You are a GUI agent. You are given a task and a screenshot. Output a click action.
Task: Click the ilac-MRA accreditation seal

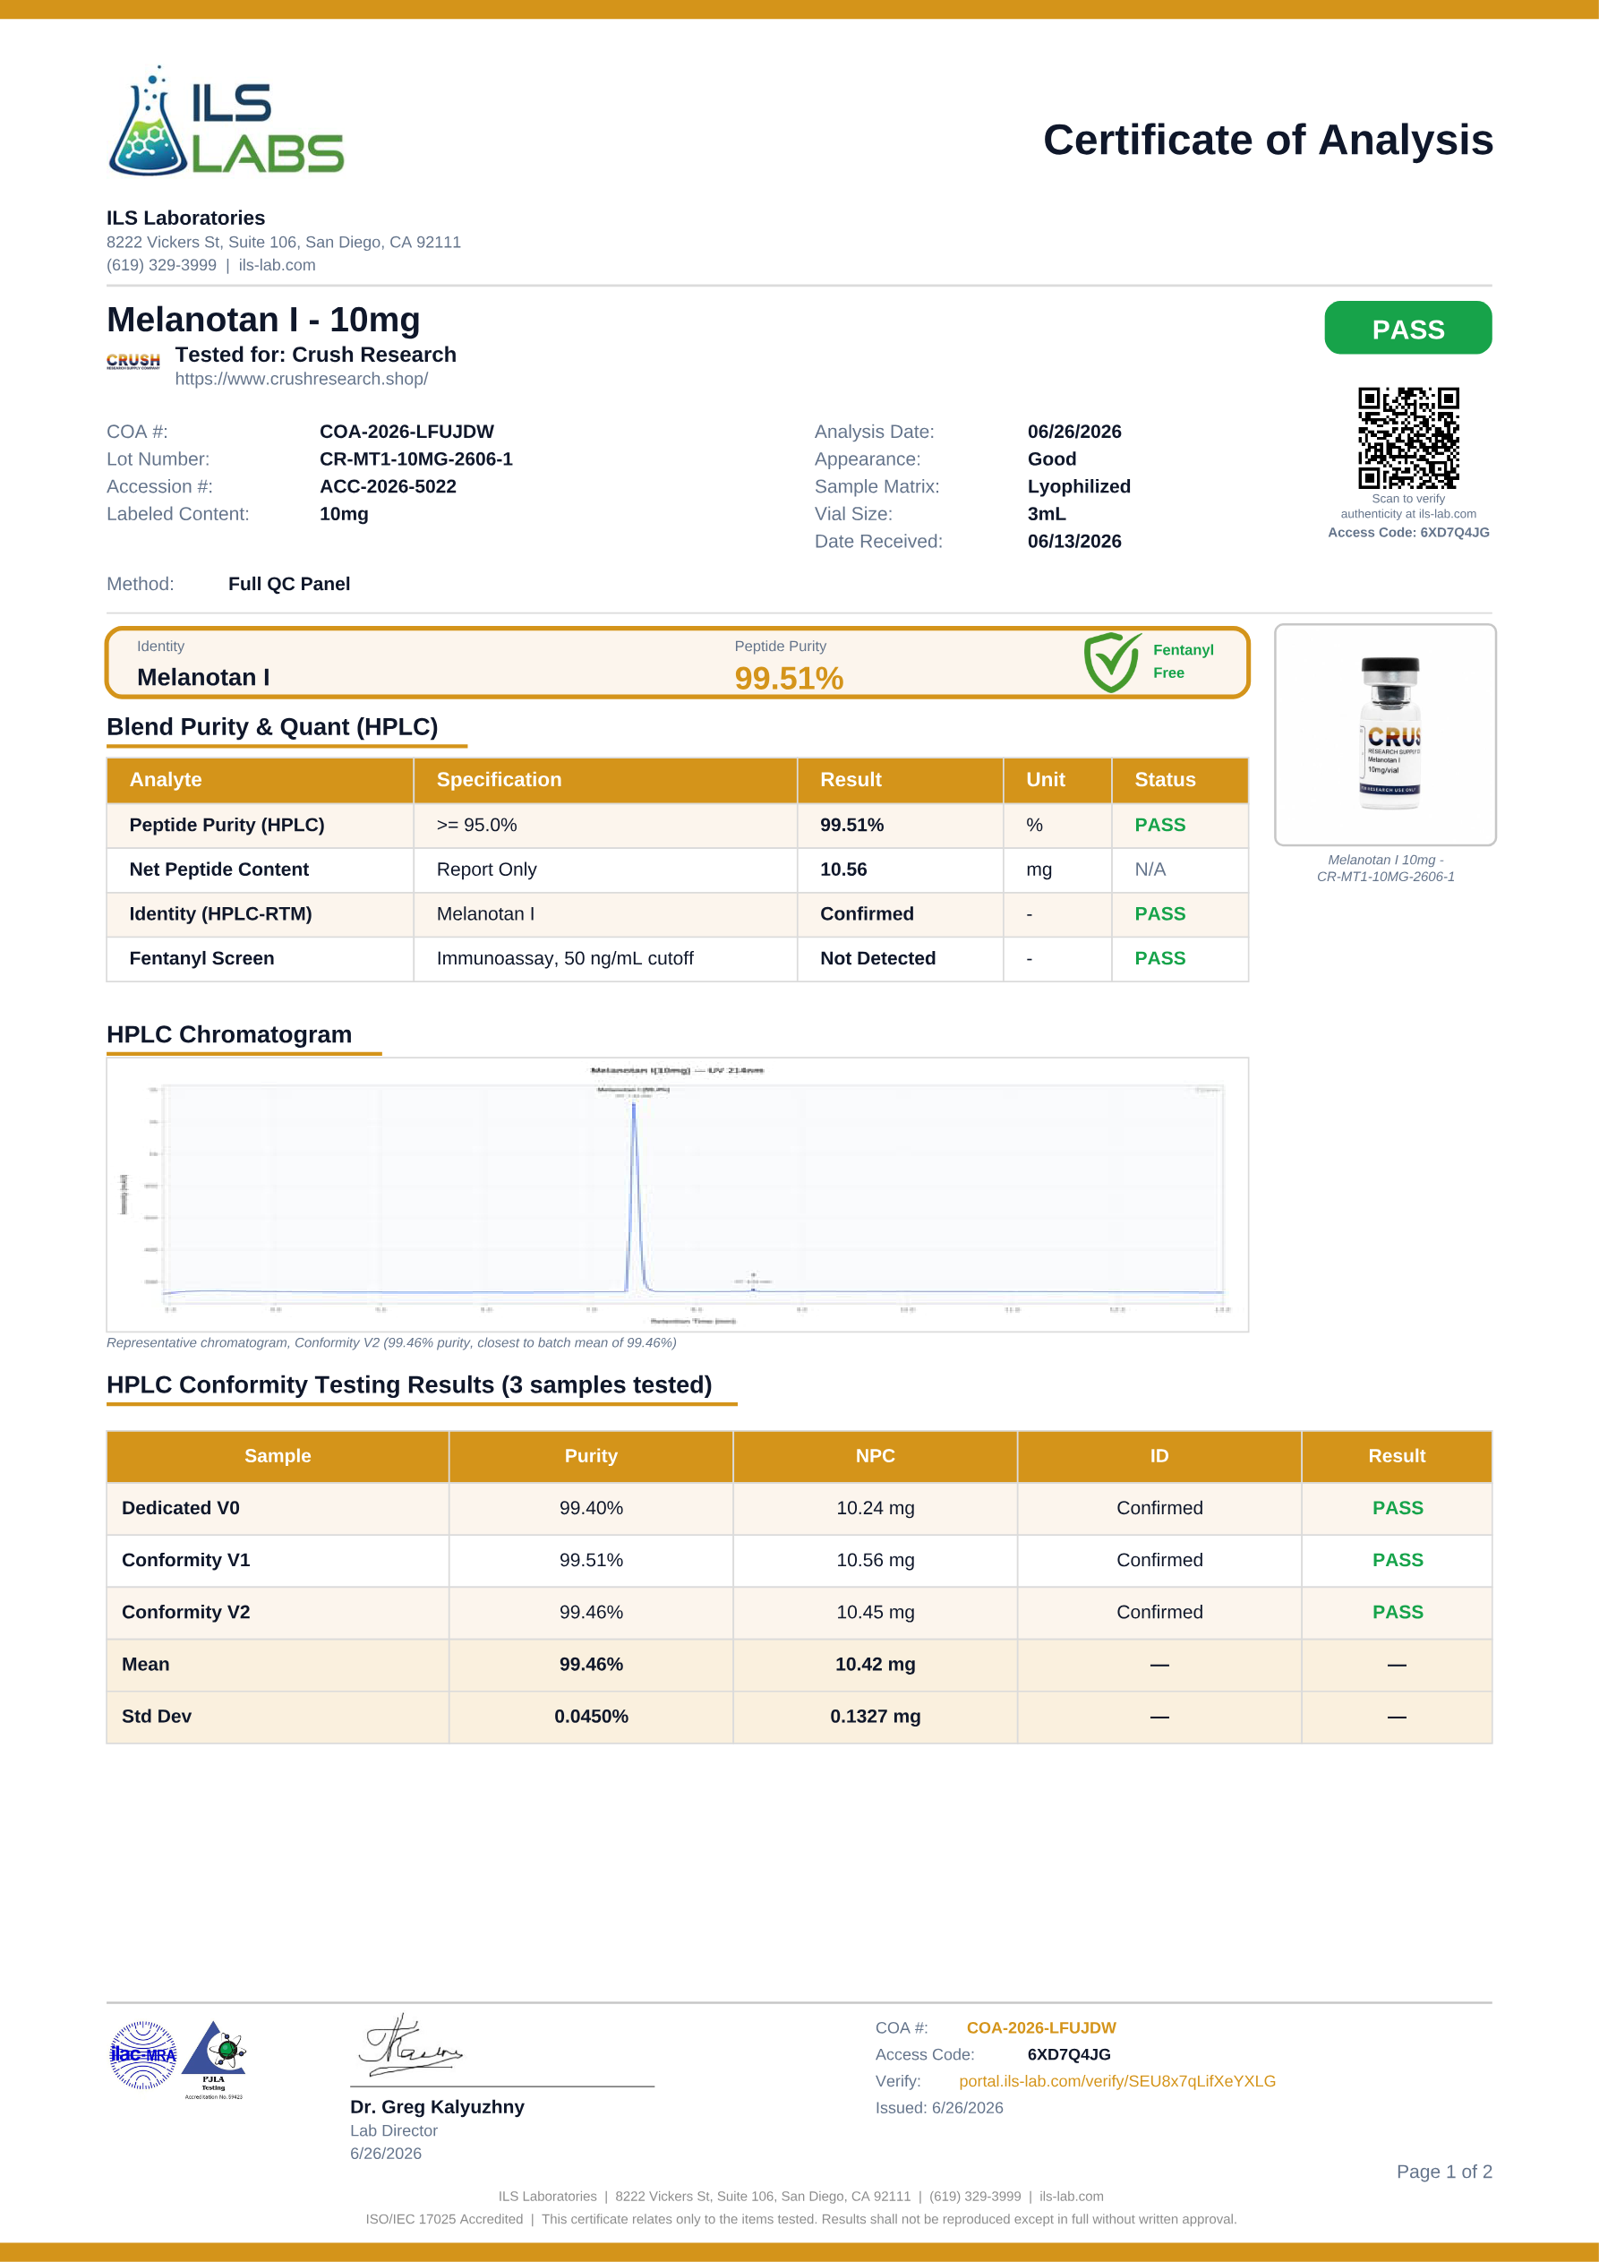pos(143,2055)
